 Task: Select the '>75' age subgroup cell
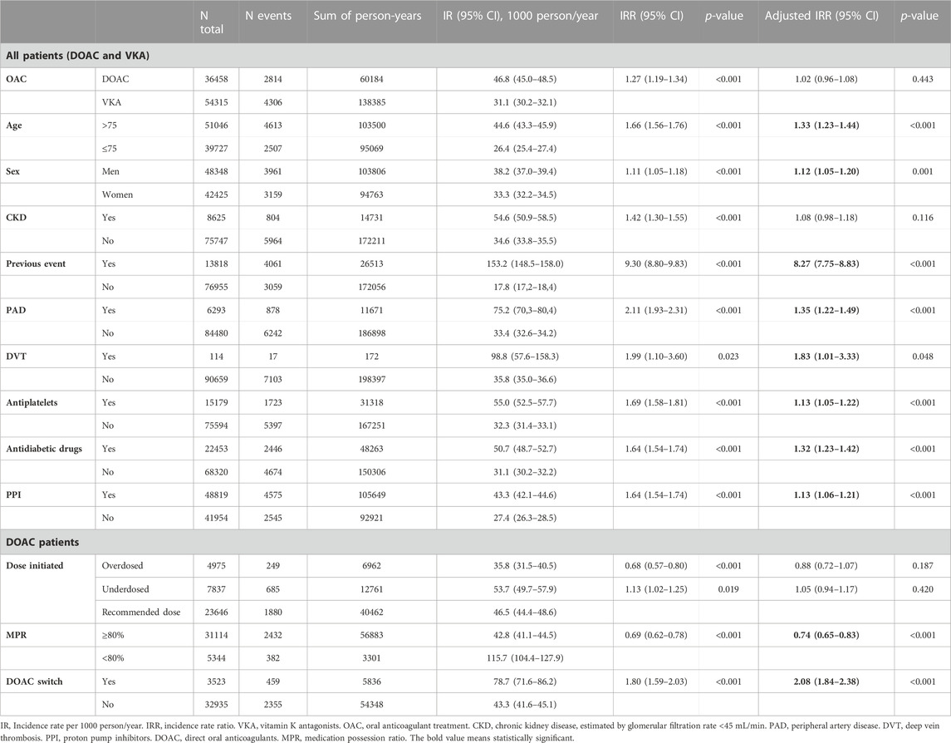point(108,125)
